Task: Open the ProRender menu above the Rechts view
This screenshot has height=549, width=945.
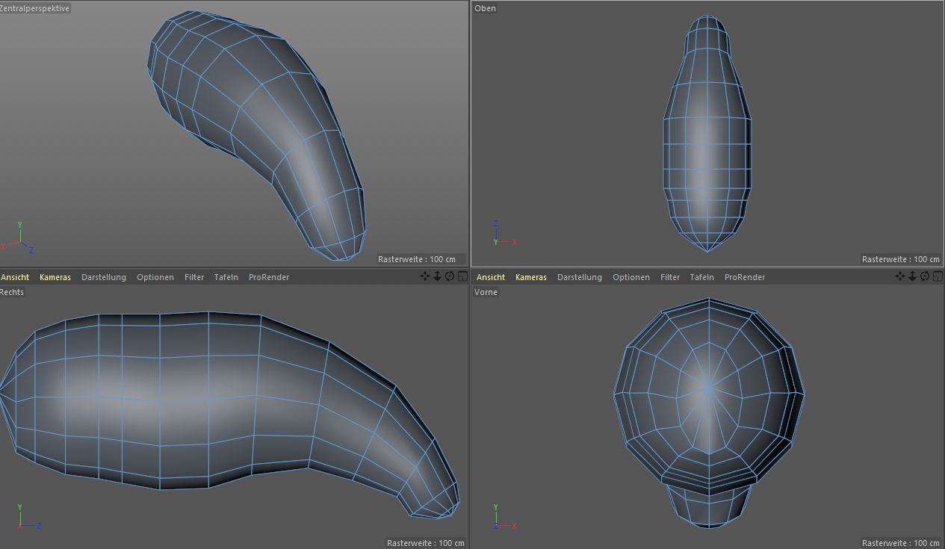Action: (x=269, y=277)
